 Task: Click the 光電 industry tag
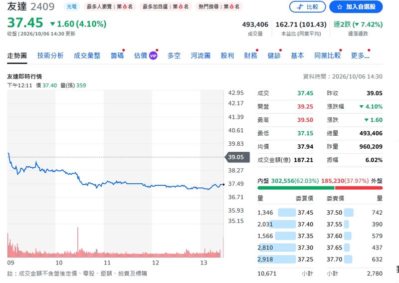point(71,6)
